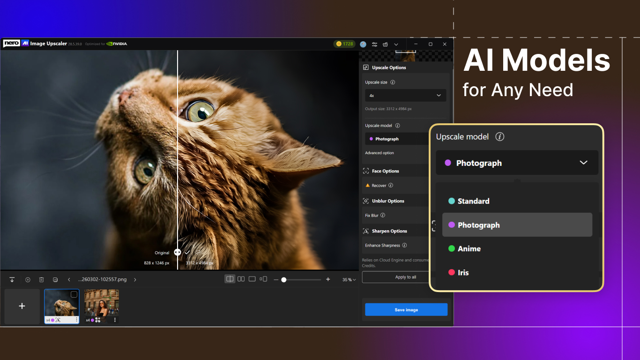Show info in the enlarged Upscale model callout
The width and height of the screenshot is (640, 360).
click(x=500, y=137)
